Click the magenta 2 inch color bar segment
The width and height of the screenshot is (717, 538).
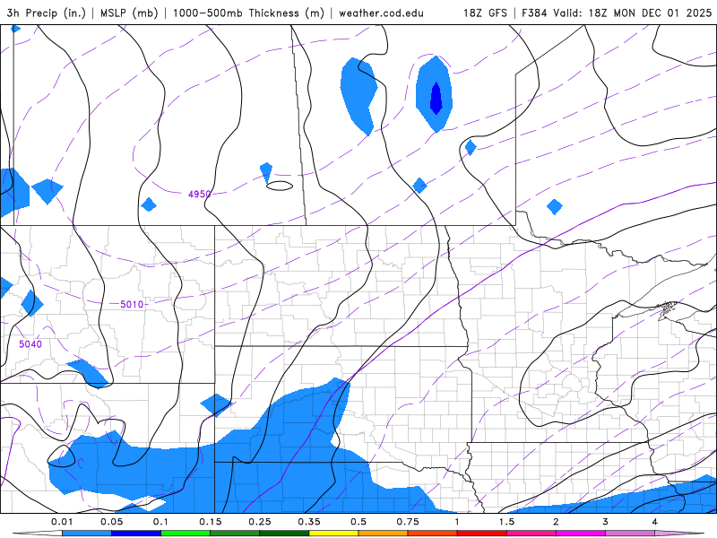(581, 534)
